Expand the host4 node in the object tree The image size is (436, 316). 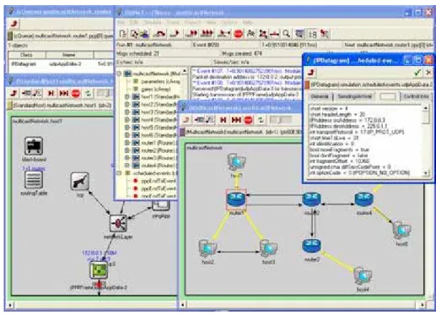point(127,120)
